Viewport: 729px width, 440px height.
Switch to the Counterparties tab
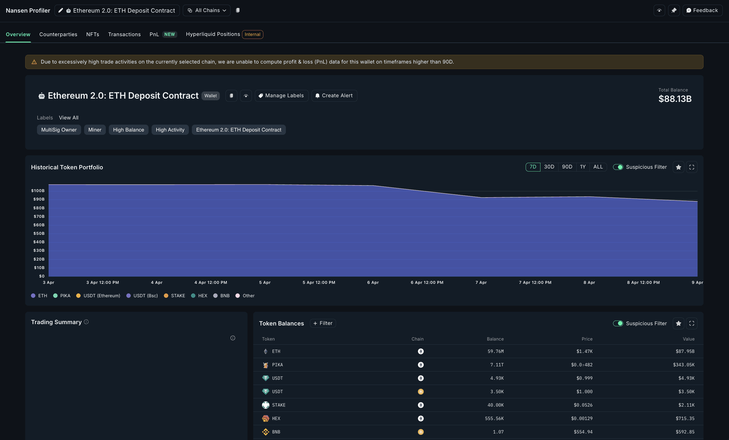tap(58, 34)
